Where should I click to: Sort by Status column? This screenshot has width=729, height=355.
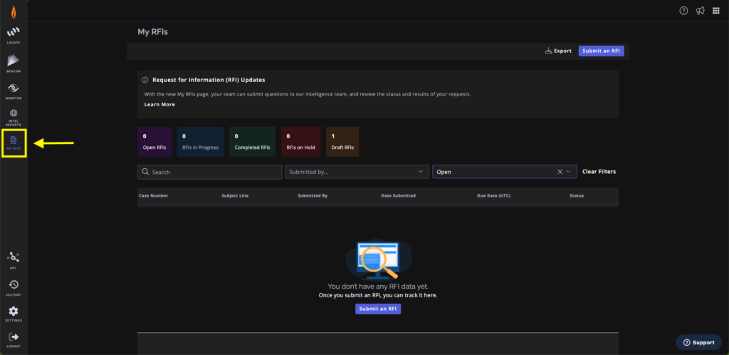[x=577, y=196]
